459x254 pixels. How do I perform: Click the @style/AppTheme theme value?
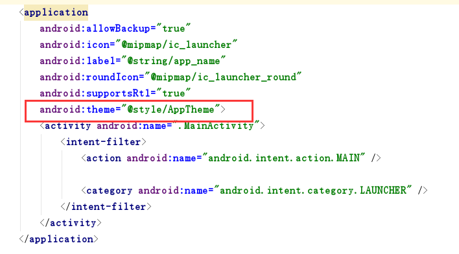point(171,110)
